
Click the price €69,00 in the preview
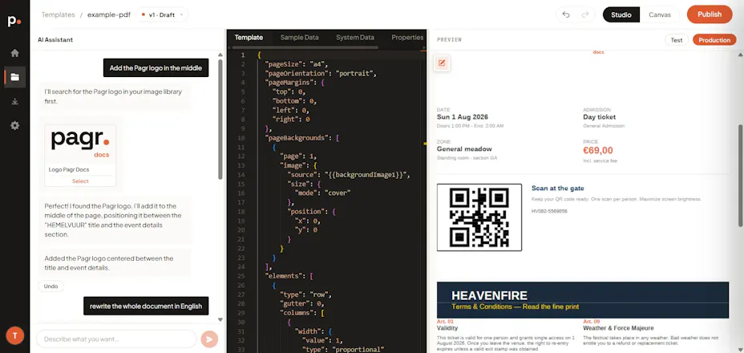tap(598, 151)
